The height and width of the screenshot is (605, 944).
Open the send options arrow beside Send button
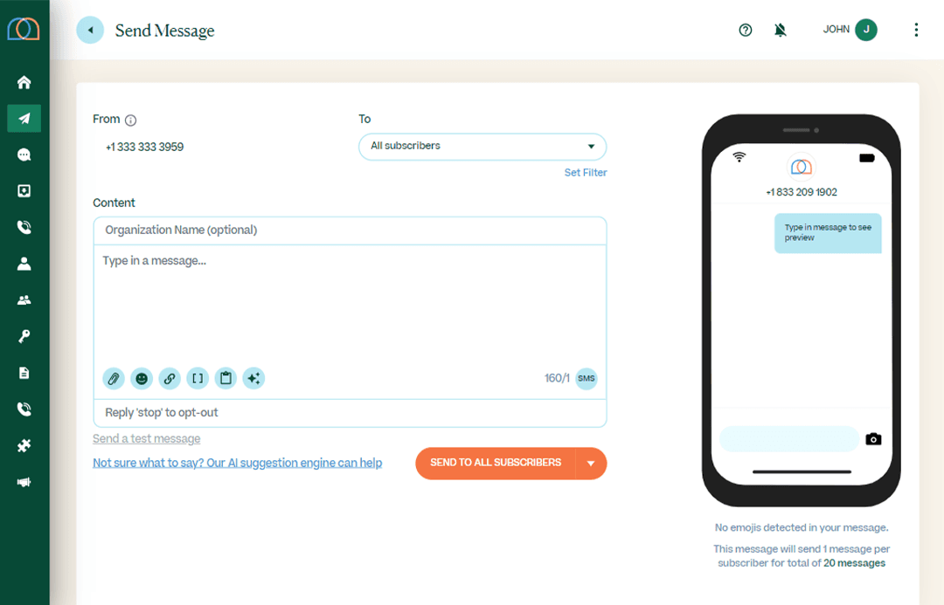coord(591,464)
